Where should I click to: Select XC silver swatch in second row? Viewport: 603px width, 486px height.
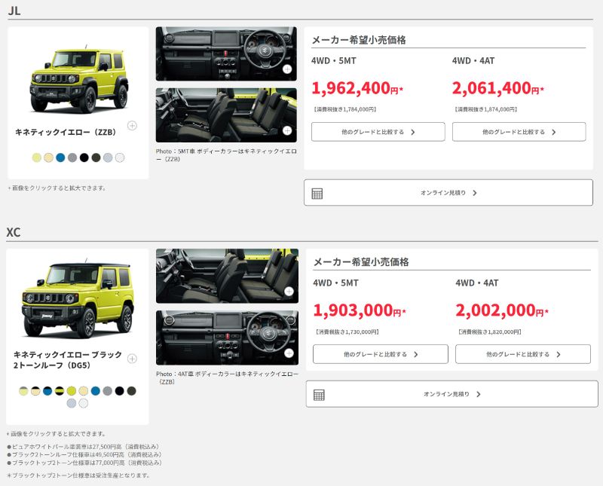coord(71,403)
